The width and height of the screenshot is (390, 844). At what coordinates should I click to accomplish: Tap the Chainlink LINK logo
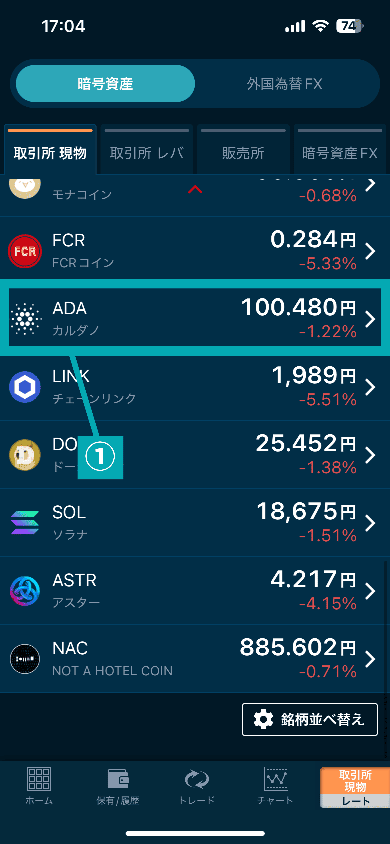pos(25,387)
